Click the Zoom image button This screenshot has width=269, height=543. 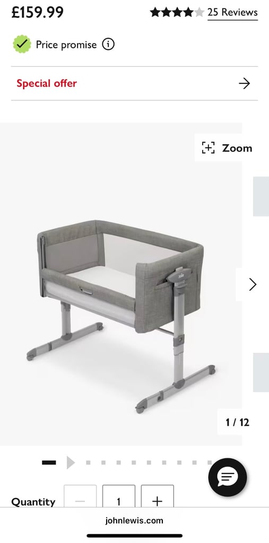(x=227, y=148)
